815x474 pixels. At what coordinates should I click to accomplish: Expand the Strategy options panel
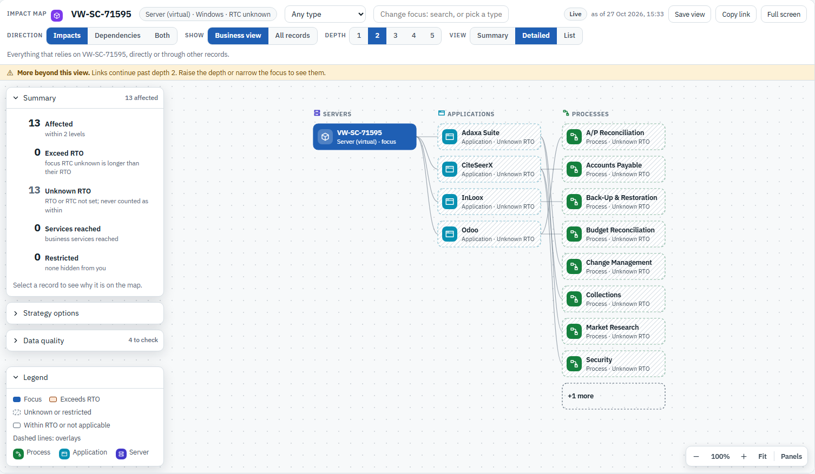85,313
